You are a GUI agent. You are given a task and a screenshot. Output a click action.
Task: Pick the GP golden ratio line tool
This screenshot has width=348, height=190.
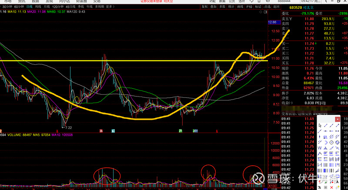[x=325, y=153]
